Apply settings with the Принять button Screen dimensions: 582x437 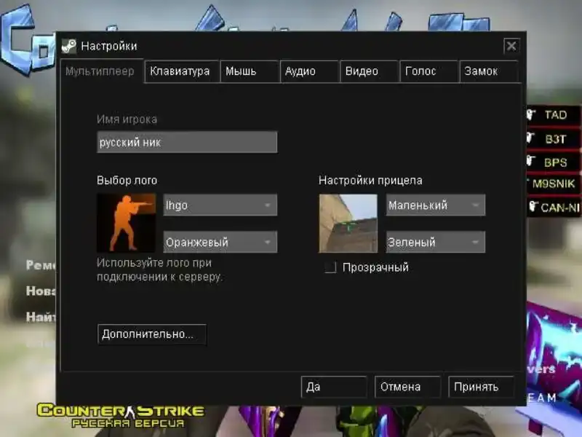[482, 387]
